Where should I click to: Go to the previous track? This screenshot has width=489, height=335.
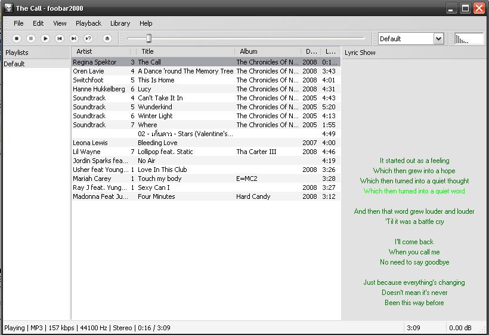tap(60, 38)
